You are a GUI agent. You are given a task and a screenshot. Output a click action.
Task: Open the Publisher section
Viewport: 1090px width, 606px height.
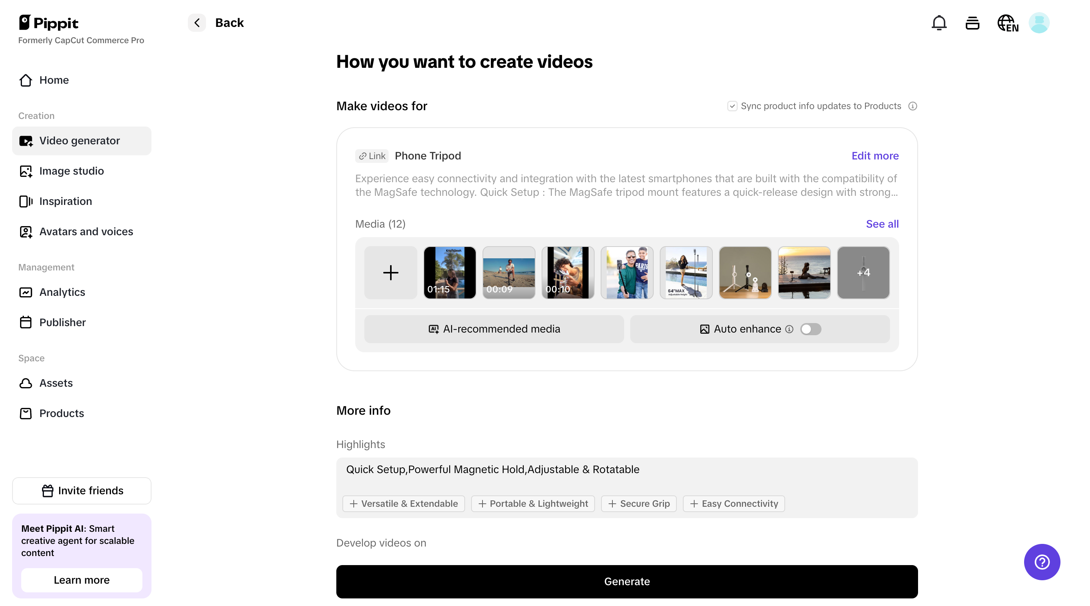pos(62,322)
